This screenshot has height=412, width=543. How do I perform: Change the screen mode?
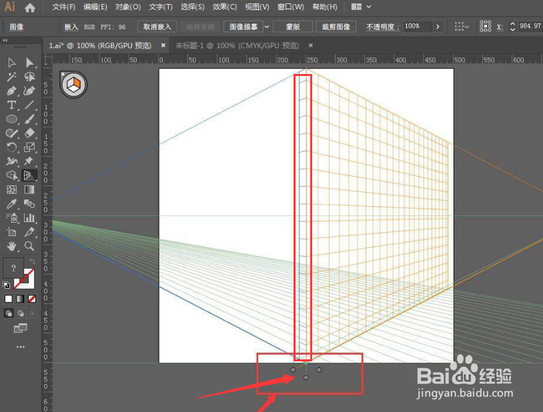[x=21, y=328]
